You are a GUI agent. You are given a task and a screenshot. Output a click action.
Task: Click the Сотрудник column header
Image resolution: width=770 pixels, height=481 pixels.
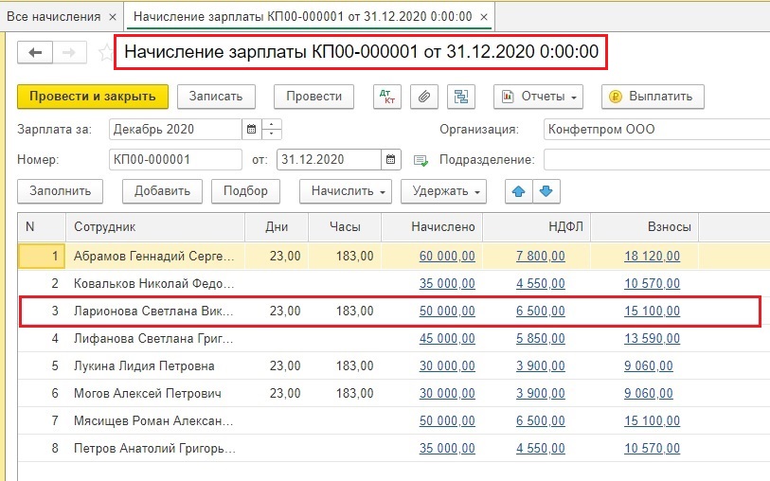[x=155, y=226]
